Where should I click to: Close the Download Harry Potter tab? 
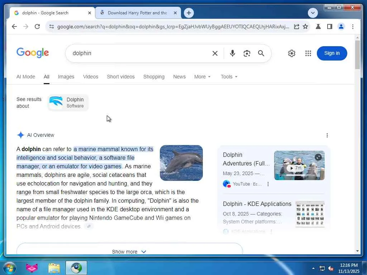point(175,13)
